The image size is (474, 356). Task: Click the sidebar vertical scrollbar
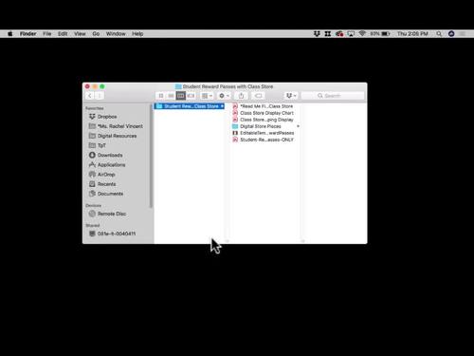point(151,156)
